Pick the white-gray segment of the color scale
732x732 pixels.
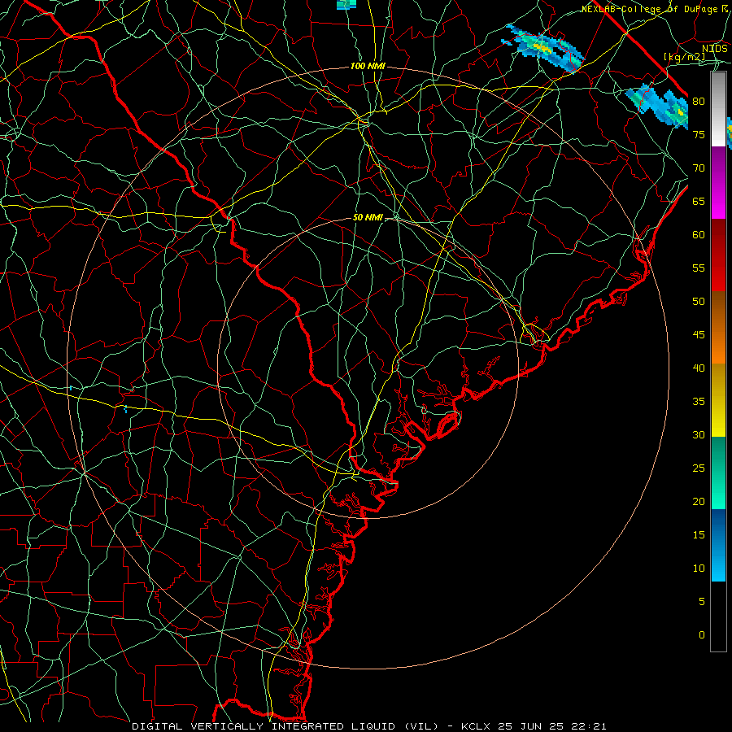[718, 109]
